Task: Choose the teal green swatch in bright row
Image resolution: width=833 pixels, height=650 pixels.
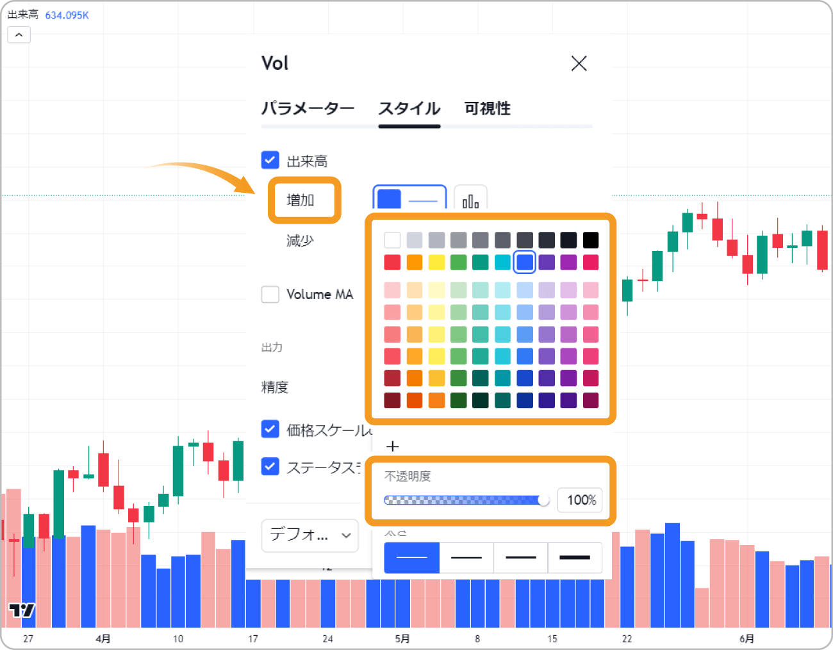Action: pos(481,262)
